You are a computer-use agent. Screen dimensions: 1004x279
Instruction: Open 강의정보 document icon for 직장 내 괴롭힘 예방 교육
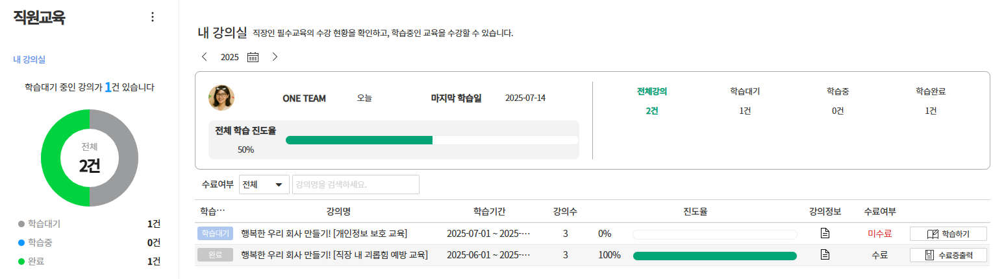click(825, 255)
